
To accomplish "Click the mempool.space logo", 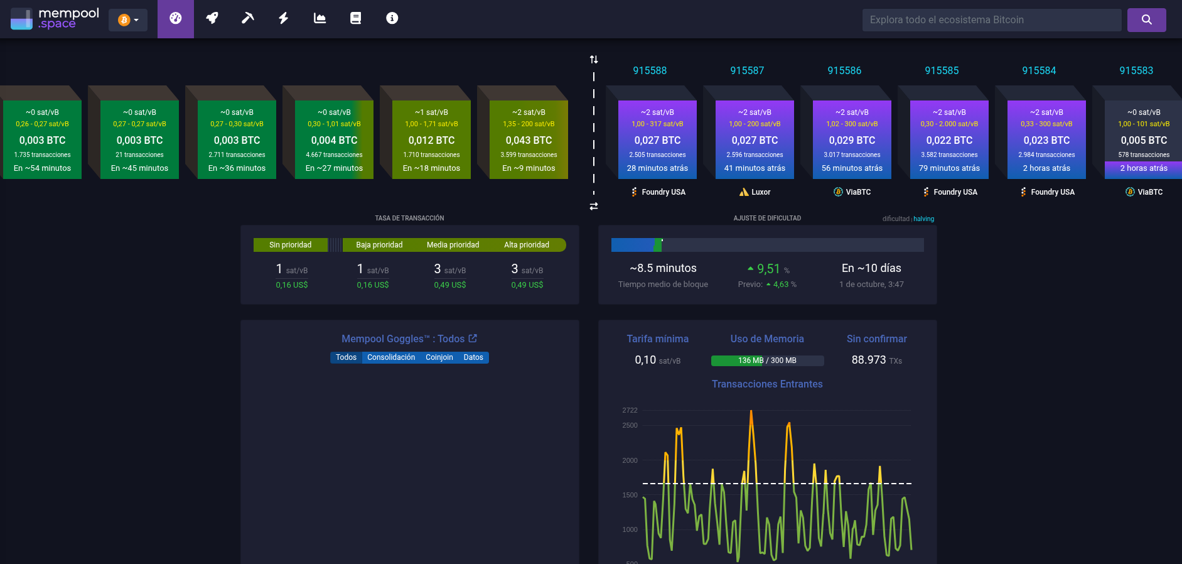I will (x=55, y=19).
